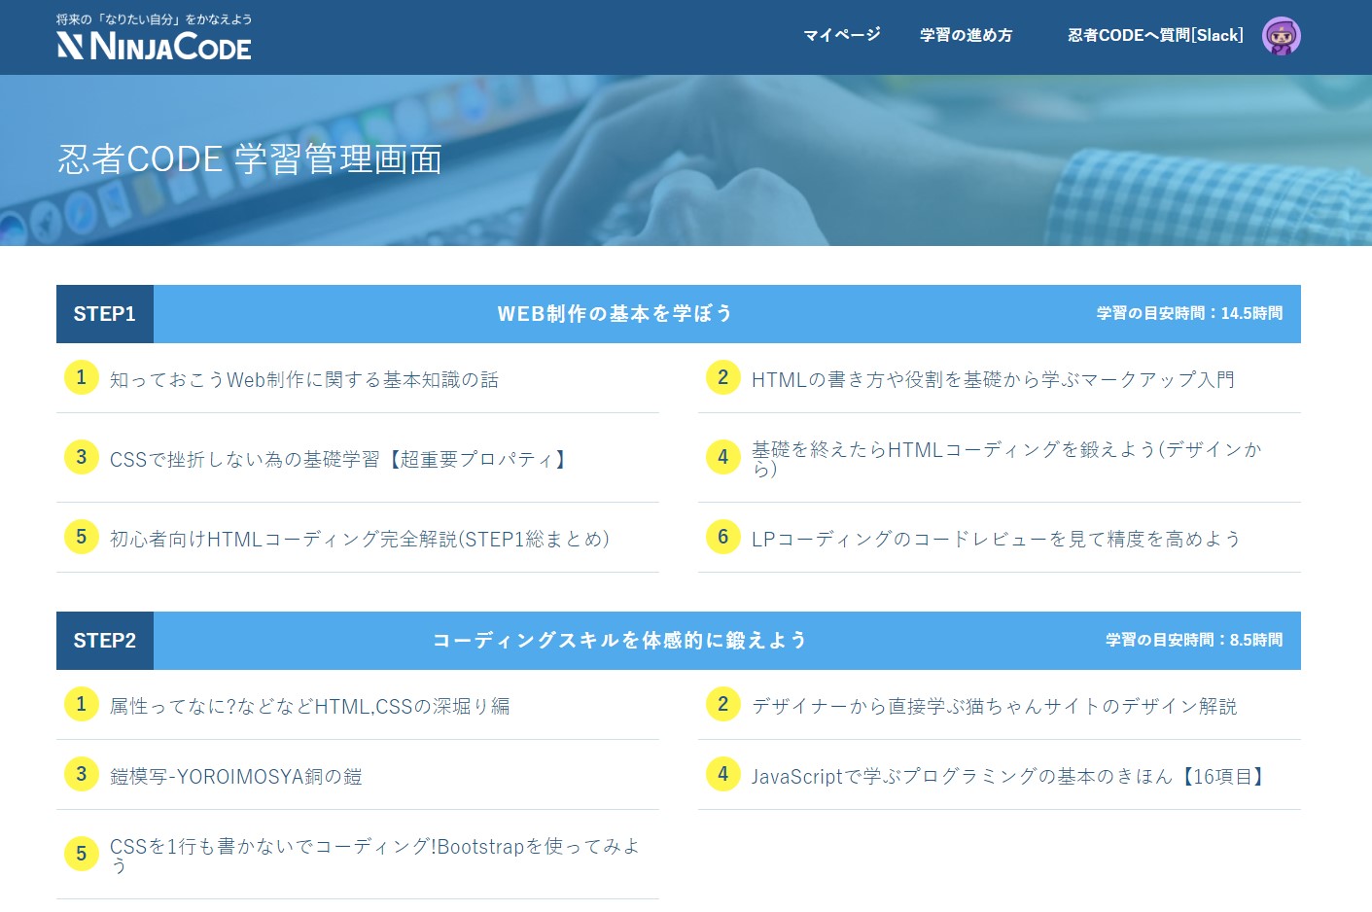Click number 1 badge beside 属性ってなに?

pyautogui.click(x=82, y=704)
